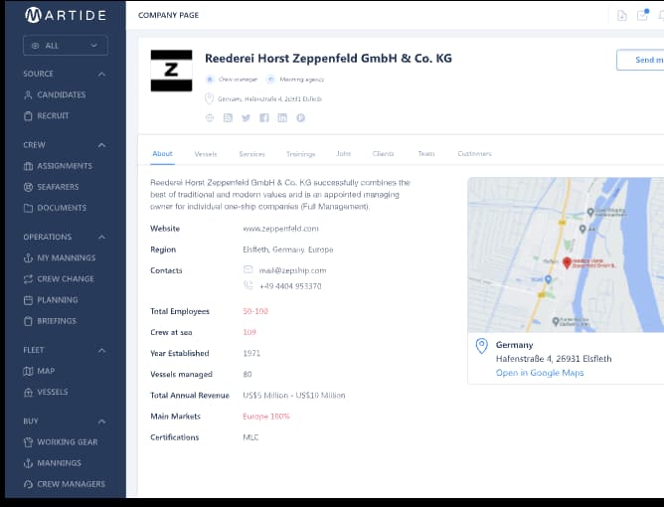Open Vessels under Fleet in sidebar
Screen dimensions: 664x507
click(x=52, y=393)
